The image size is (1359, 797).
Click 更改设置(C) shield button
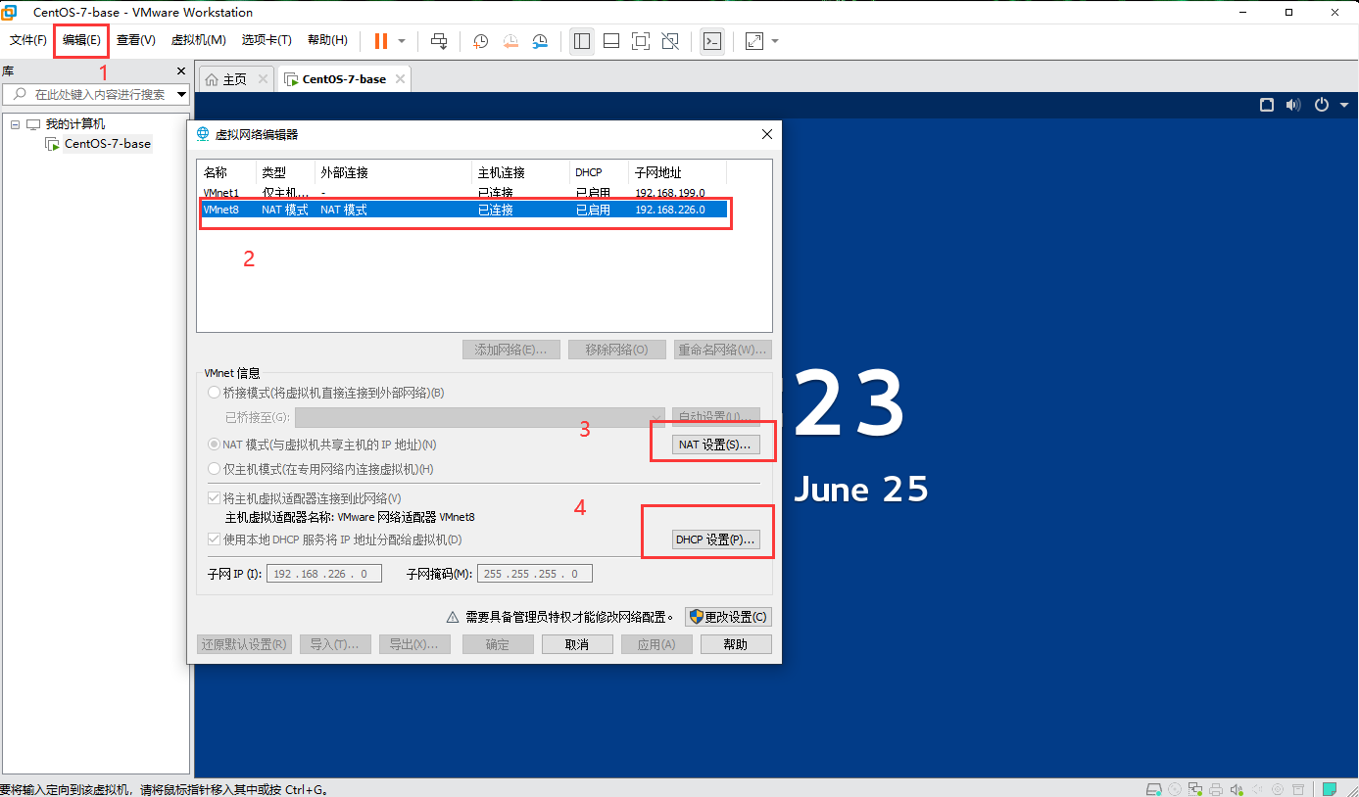click(728, 617)
